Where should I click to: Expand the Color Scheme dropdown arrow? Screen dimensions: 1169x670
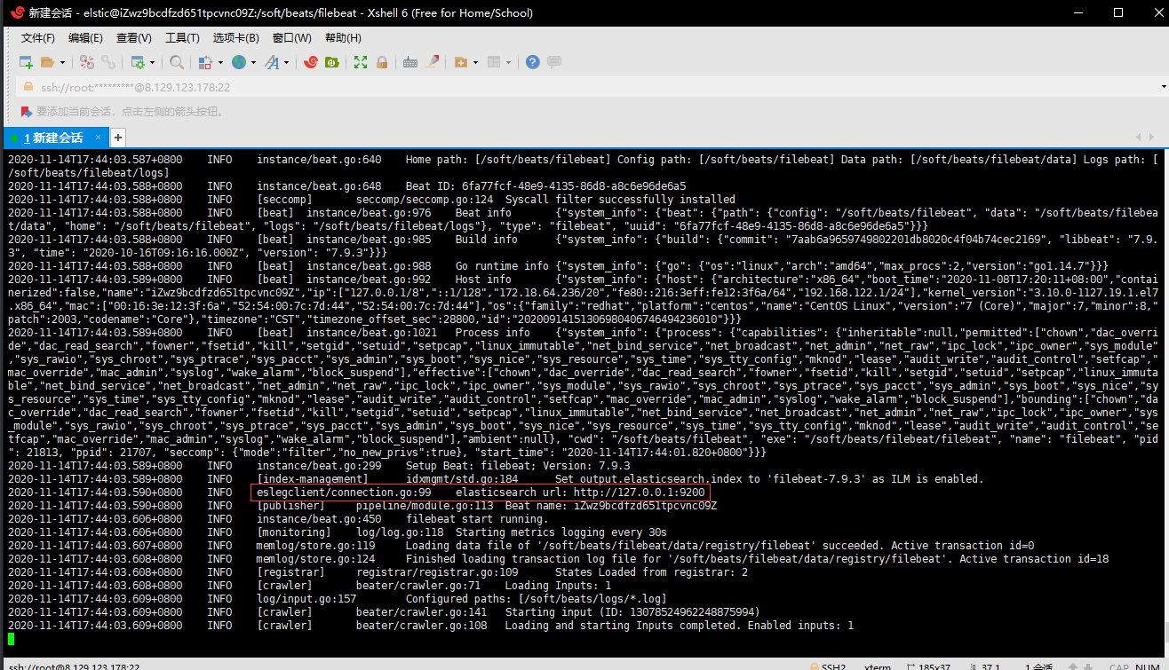pyautogui.click(x=219, y=62)
